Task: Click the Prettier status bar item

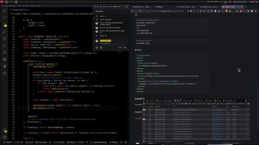Action: (113, 142)
